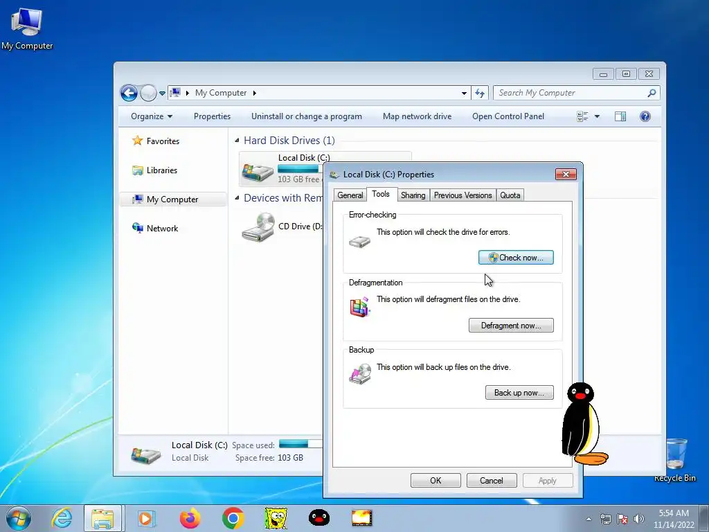Select My Computer in navigation pane

[x=173, y=199]
